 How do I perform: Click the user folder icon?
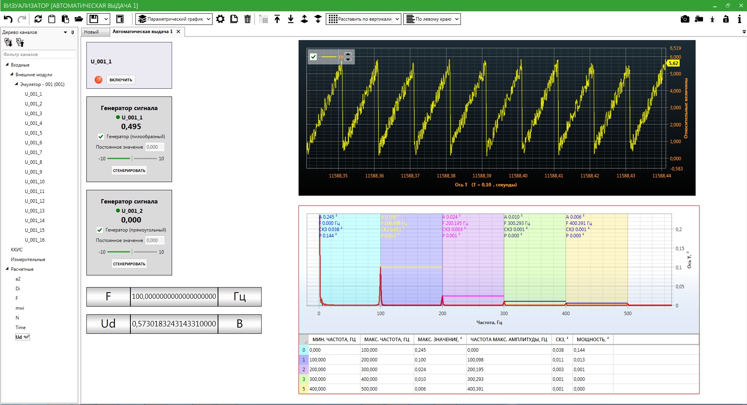pyautogui.click(x=699, y=19)
